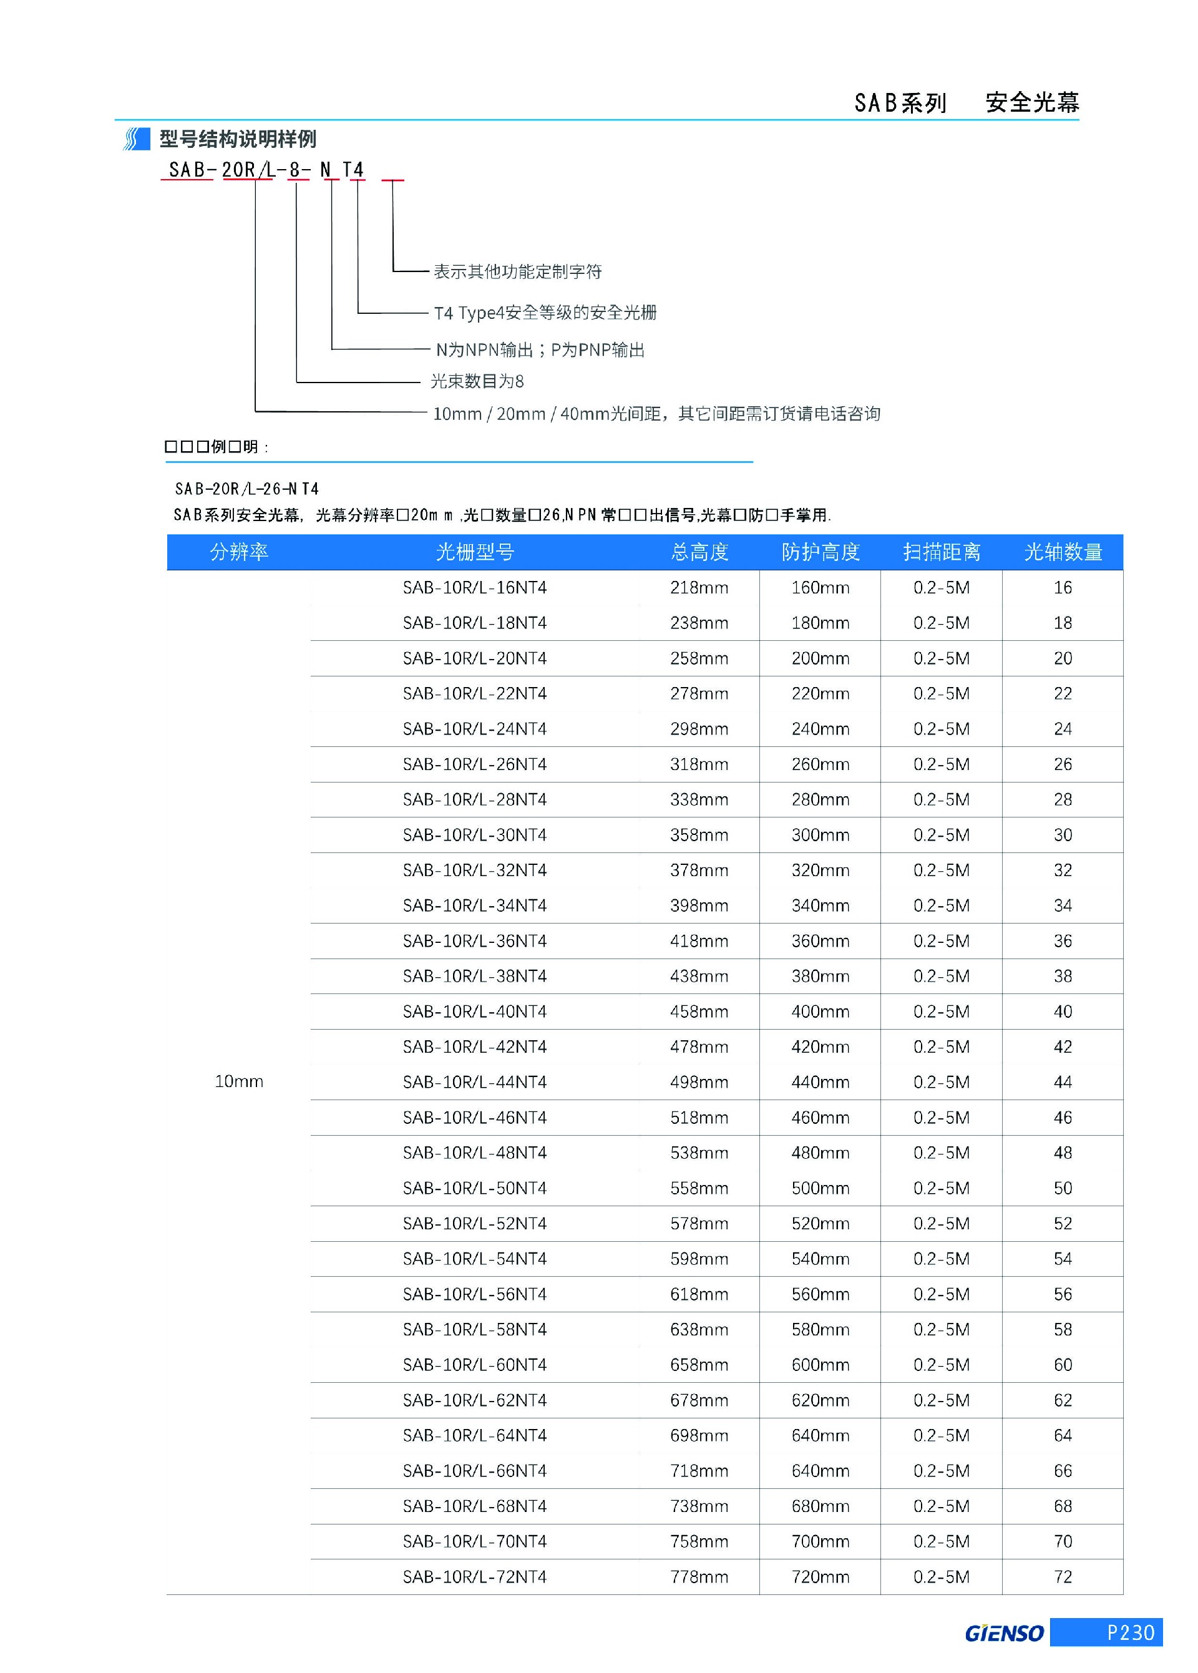This screenshot has height=1673, width=1198.
Task: Select the line N为NPN输出；P为PNP输出
Action: 540,349
